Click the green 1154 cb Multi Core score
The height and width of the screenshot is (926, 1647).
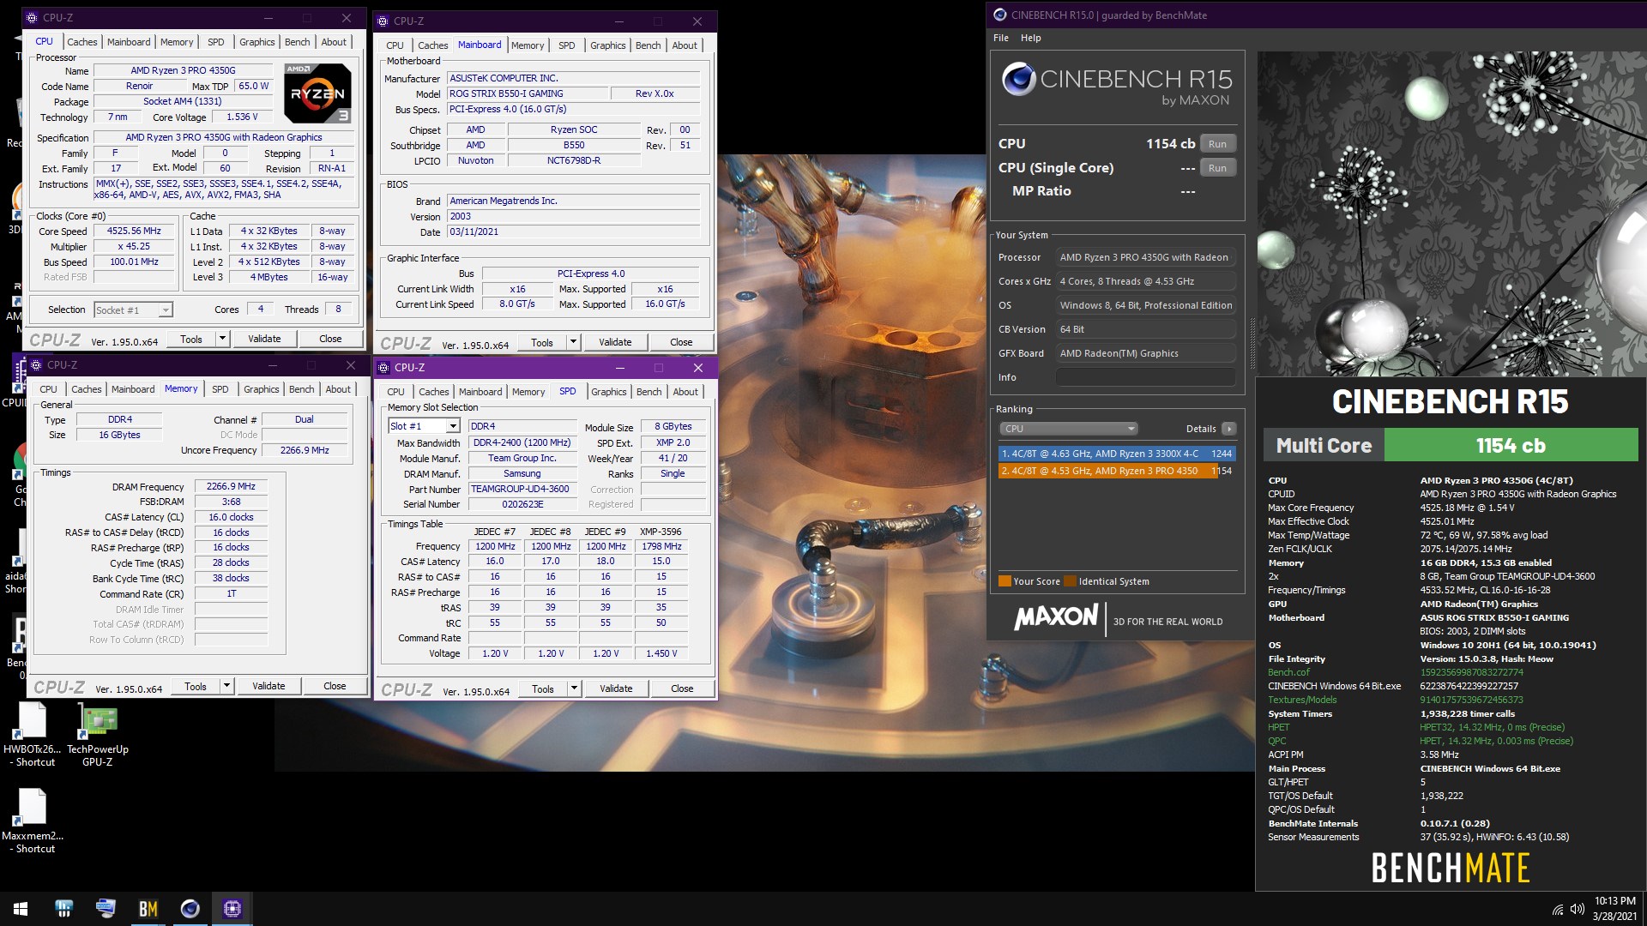click(x=1511, y=446)
